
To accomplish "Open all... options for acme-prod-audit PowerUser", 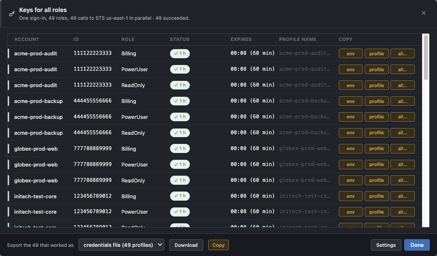I will [402, 70].
